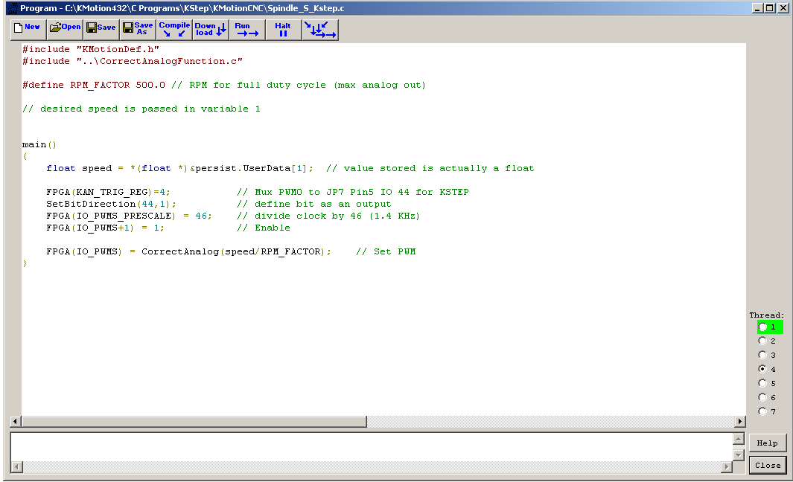
Task: Select Thread 5 radio button
Action: [x=762, y=384]
